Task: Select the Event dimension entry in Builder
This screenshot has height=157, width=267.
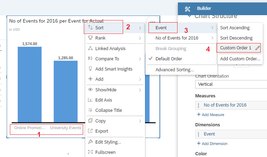Action: pyautogui.click(x=209, y=134)
